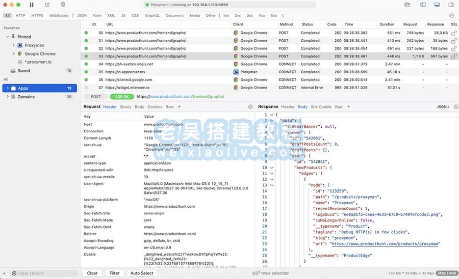459x279 pixels.
Task: Expand the Domains section
Action: click(x=7, y=97)
